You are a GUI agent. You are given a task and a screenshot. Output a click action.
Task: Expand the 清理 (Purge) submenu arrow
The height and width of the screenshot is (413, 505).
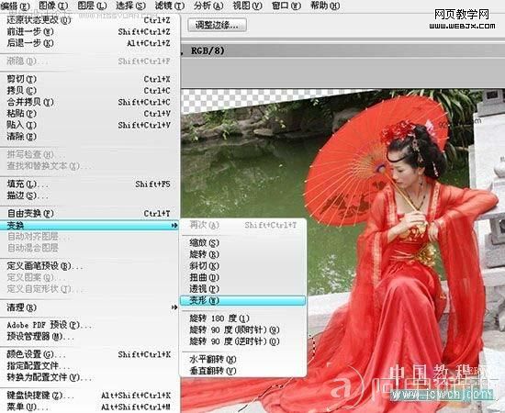174,307
